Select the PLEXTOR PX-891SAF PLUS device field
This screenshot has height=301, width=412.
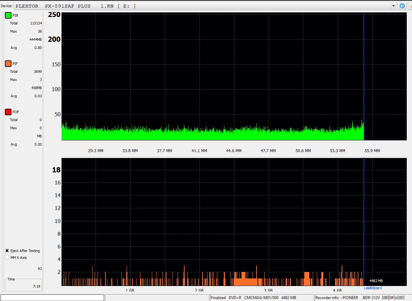[x=203, y=6]
